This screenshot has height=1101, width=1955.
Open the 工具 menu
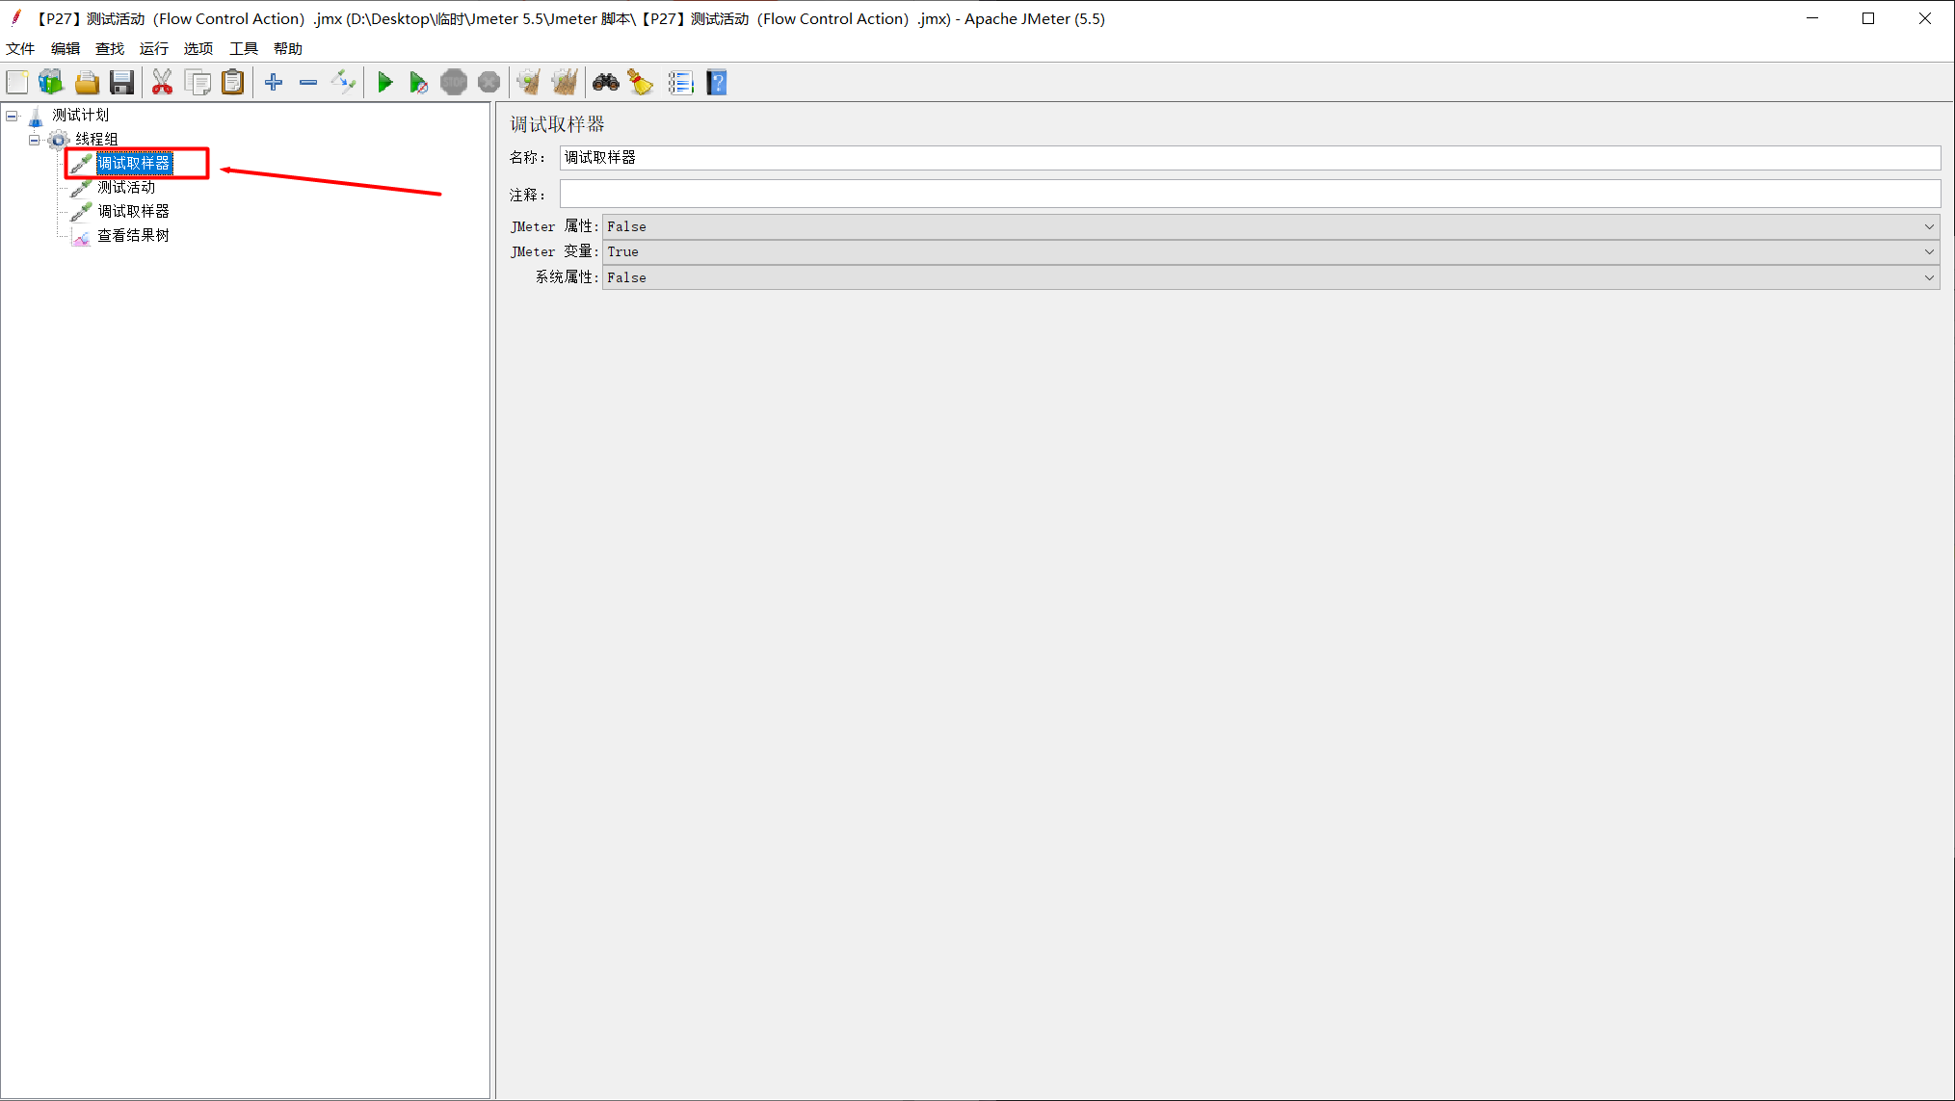243,48
